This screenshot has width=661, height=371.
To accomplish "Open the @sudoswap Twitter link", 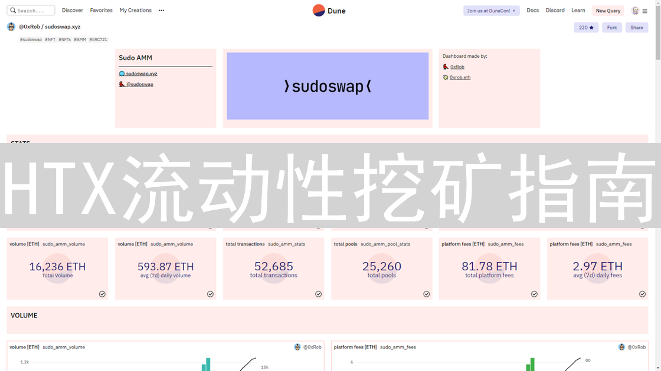I will coord(140,84).
